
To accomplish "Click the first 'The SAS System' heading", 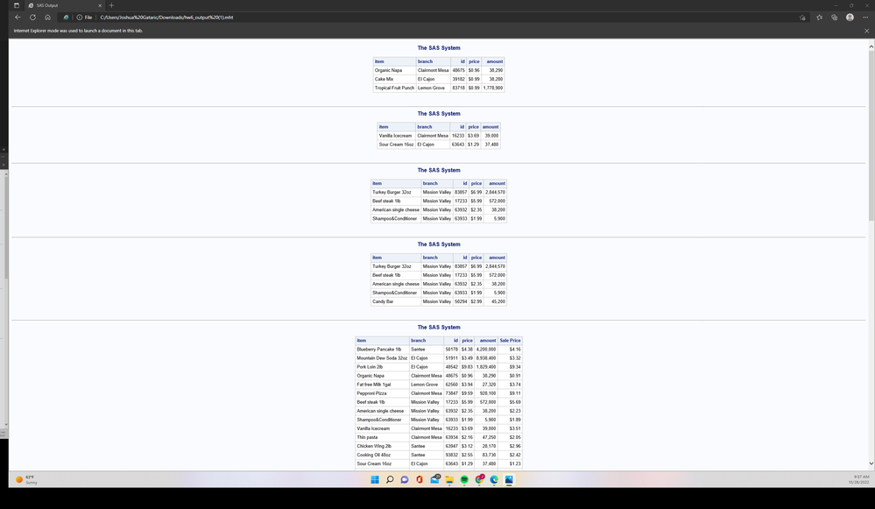I will click(439, 48).
